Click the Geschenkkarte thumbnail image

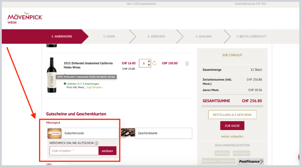click(128, 133)
